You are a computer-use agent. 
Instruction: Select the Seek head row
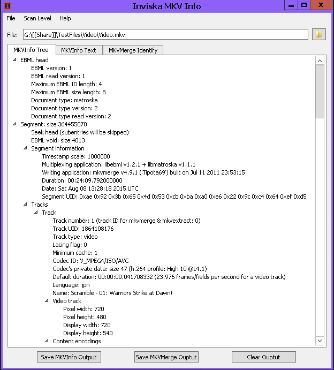point(80,132)
